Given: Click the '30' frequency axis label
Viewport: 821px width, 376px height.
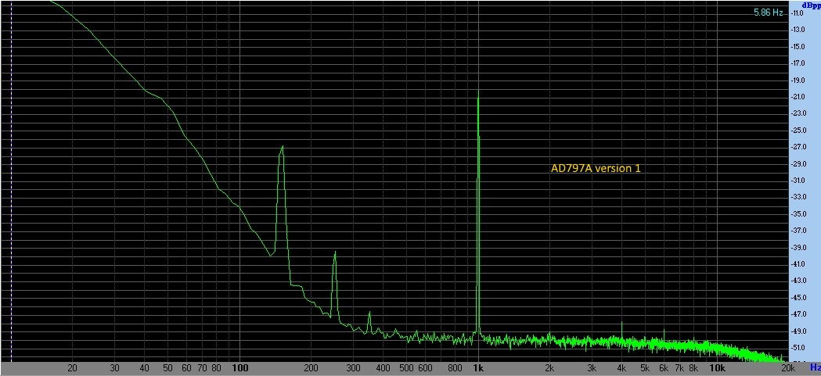Looking at the screenshot, I should click(115, 367).
